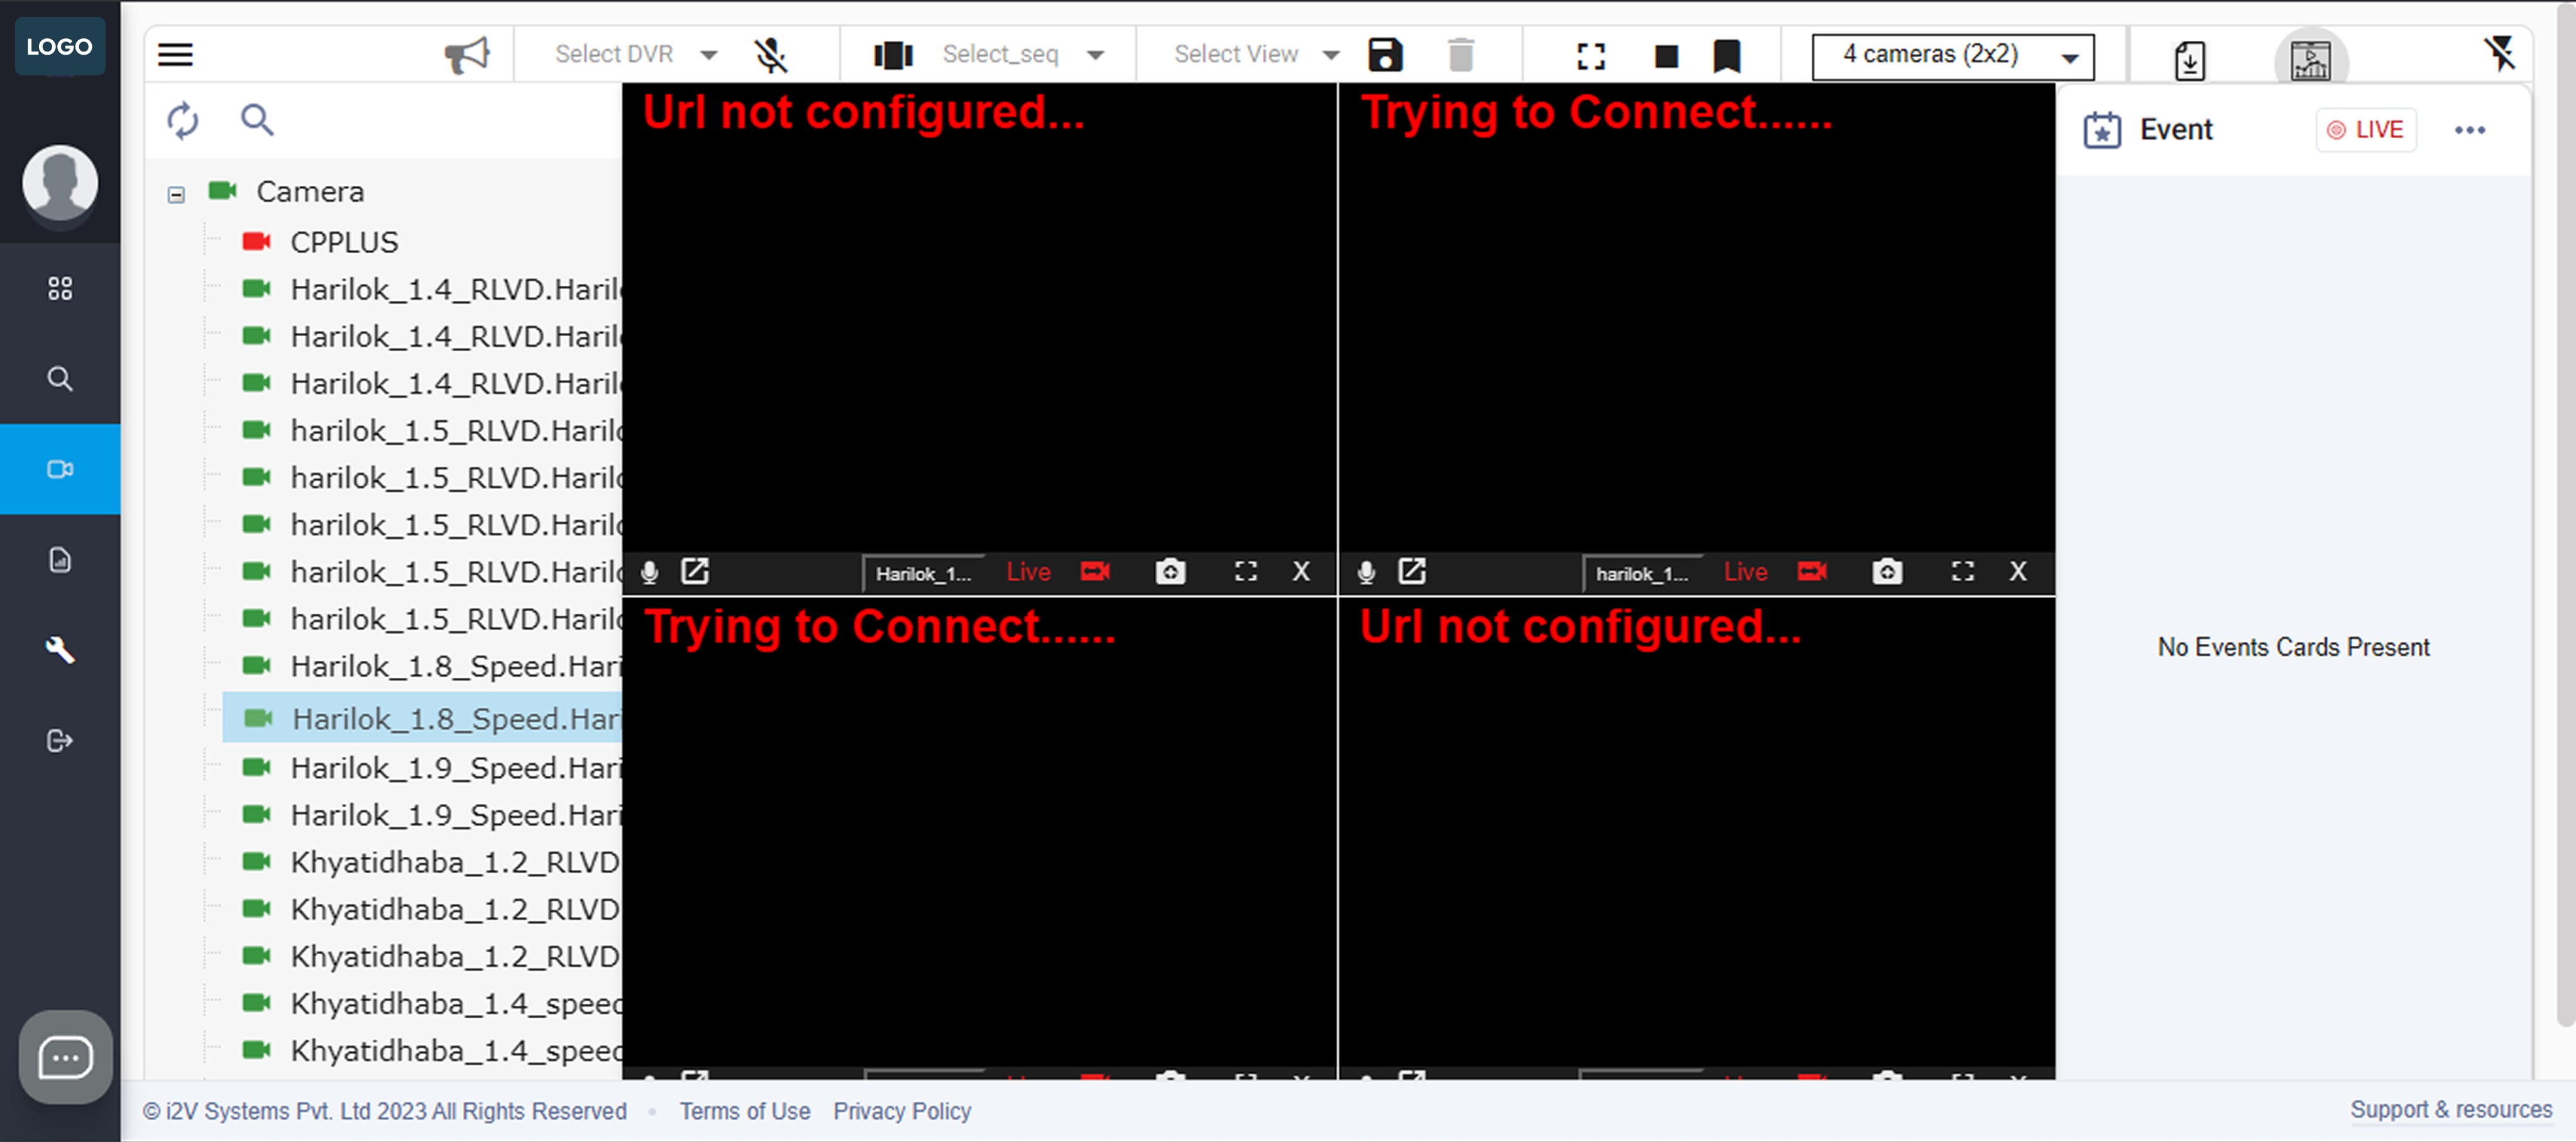Viewport: 2576px width, 1142px height.
Task: Open the camera search icon in side panel
Action: [x=257, y=119]
